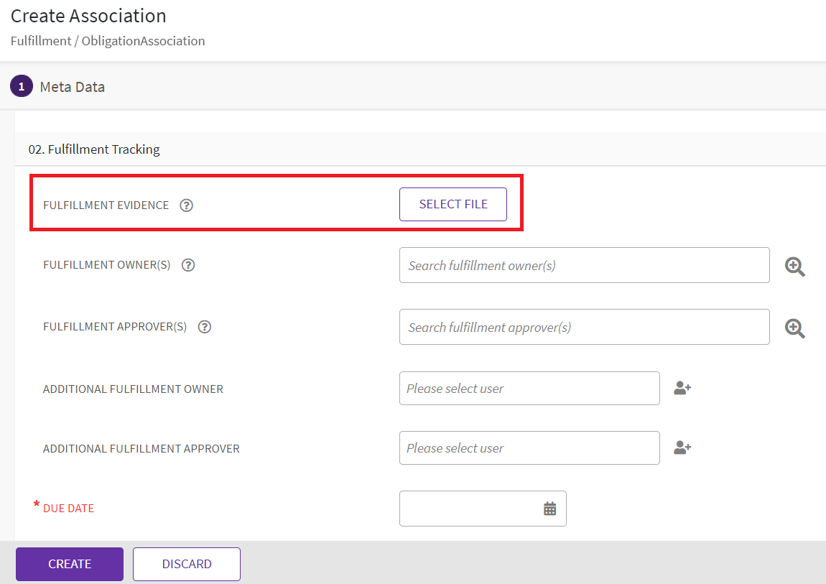Screen dimensions: 826x584
Task: Open help tooltip for Fulfillment Owner(s)
Action: (x=188, y=265)
